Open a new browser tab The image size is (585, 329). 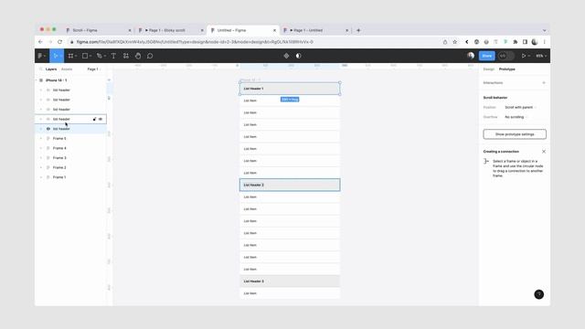[358, 30]
